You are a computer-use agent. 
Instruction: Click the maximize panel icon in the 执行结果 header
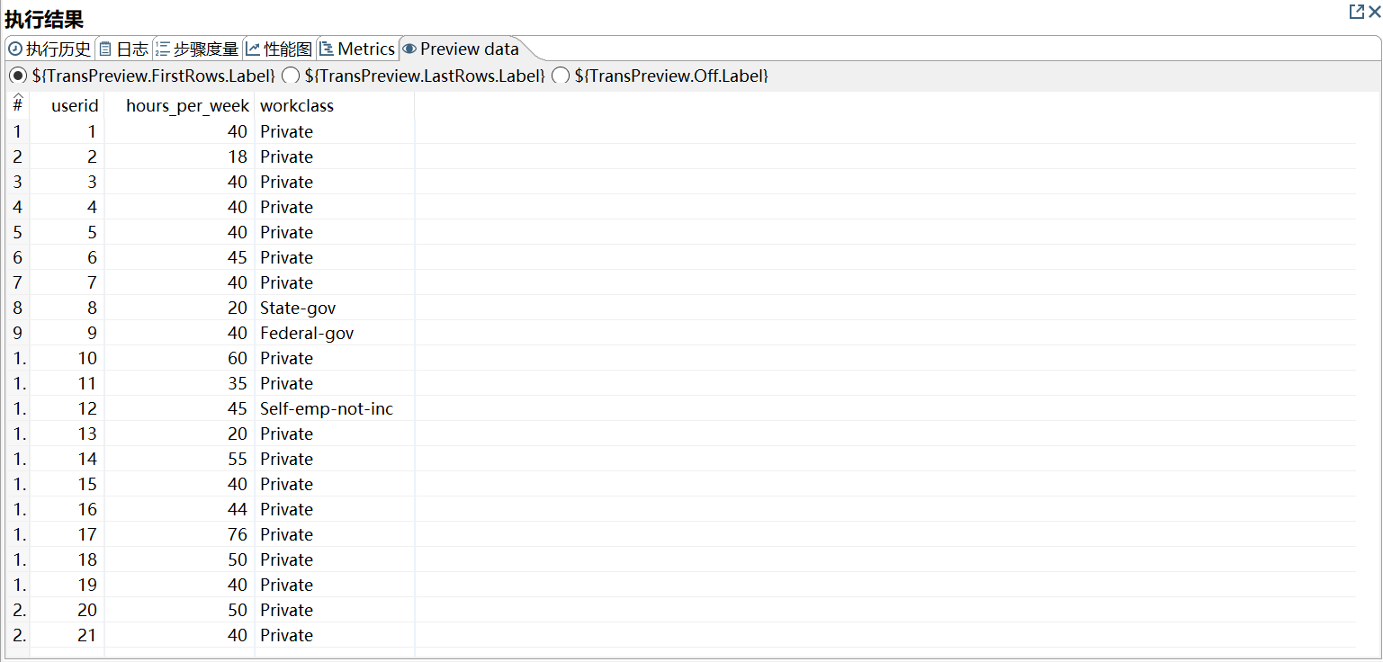point(1356,12)
